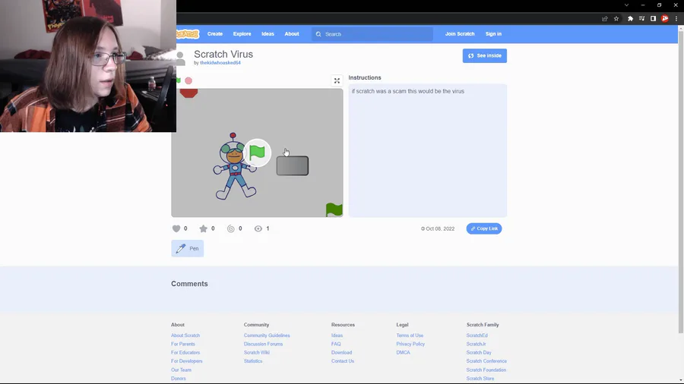Viewport: 684px width, 384px height.
Task: Open DMCA footer link
Action: [x=403, y=353]
